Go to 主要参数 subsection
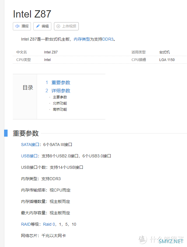The height and width of the screenshot is (247, 187). click(x=60, y=97)
